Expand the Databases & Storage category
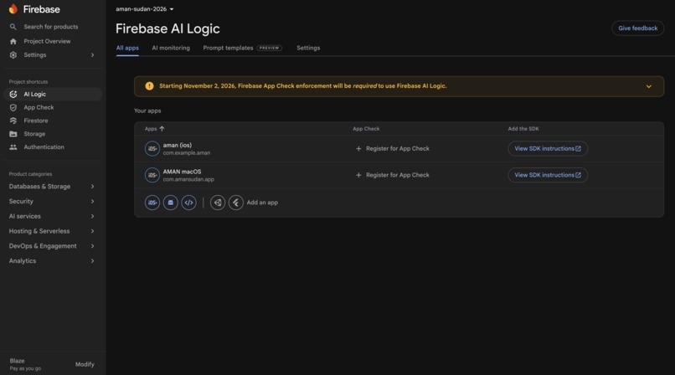This screenshot has width=675, height=375. [52, 187]
